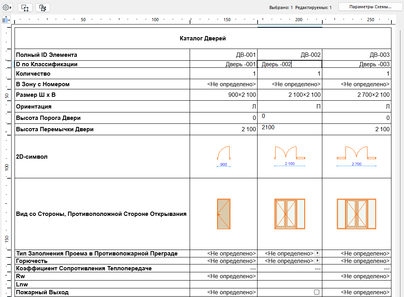
Task: Click the select-in-3D cube icon
Action: tap(42, 7)
